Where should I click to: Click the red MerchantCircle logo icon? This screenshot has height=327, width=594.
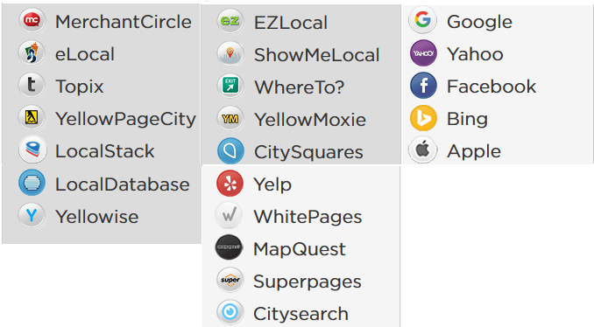click(x=32, y=20)
